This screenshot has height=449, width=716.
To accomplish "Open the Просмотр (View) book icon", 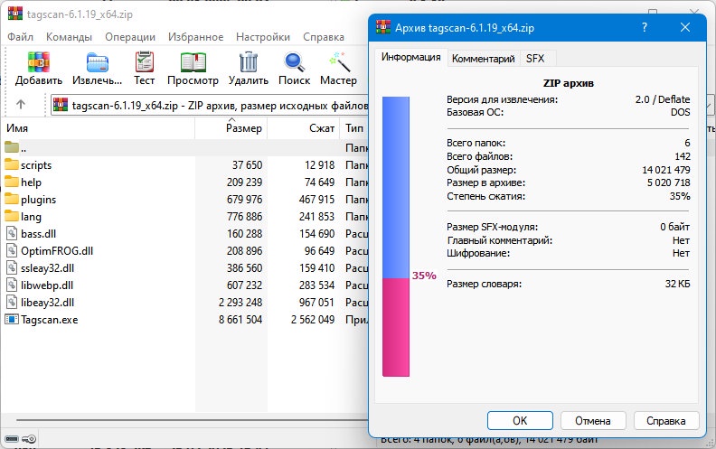I will click(x=193, y=62).
